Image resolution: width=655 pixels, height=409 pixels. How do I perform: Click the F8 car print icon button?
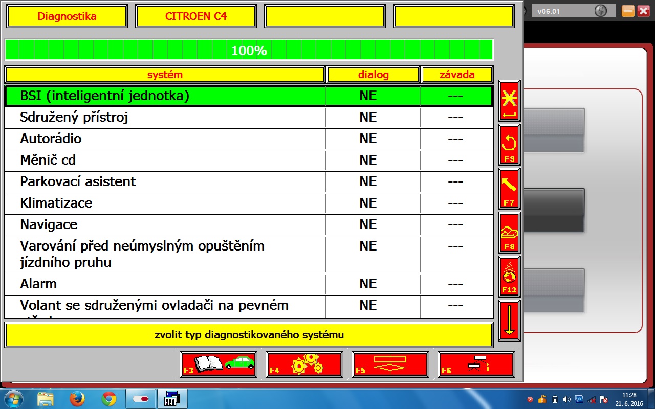[x=509, y=233]
